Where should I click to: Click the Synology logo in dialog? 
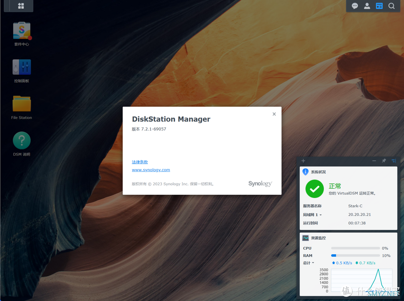point(260,183)
